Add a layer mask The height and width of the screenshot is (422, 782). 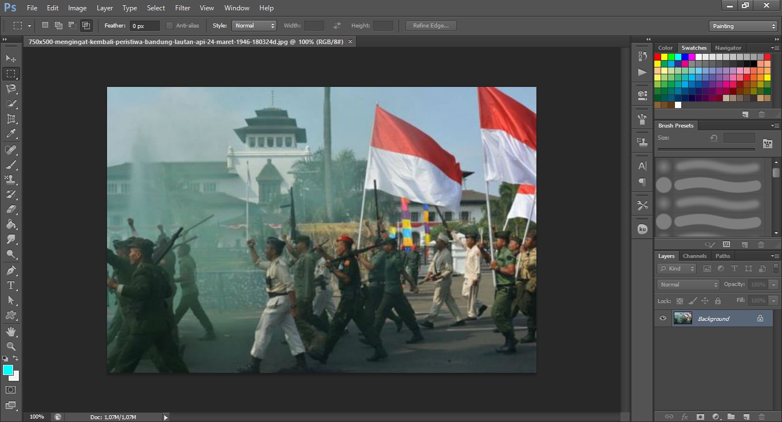[x=700, y=417]
